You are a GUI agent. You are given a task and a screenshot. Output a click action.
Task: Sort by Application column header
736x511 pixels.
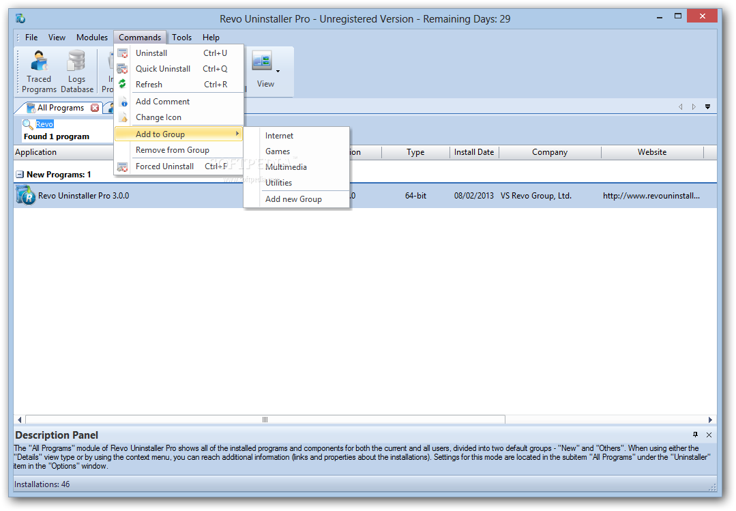(64, 152)
